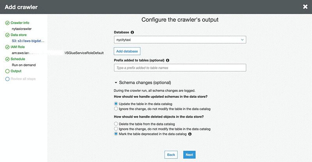Click the Crawler info green checkmark icon
The image size is (312, 162).
[7, 23]
